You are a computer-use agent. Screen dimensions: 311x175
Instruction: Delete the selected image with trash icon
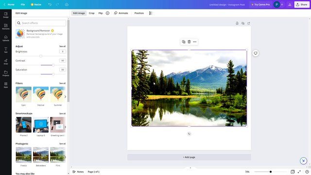click(189, 42)
